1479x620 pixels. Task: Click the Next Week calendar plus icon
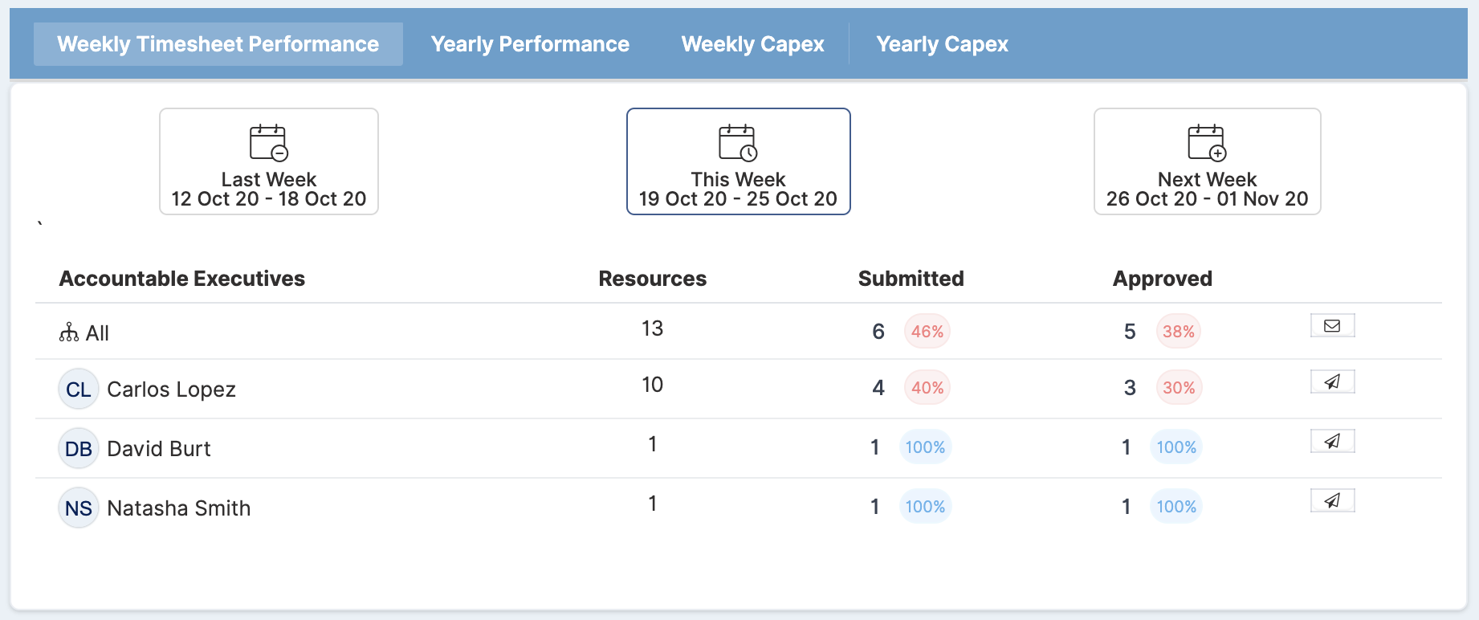coord(1207,143)
